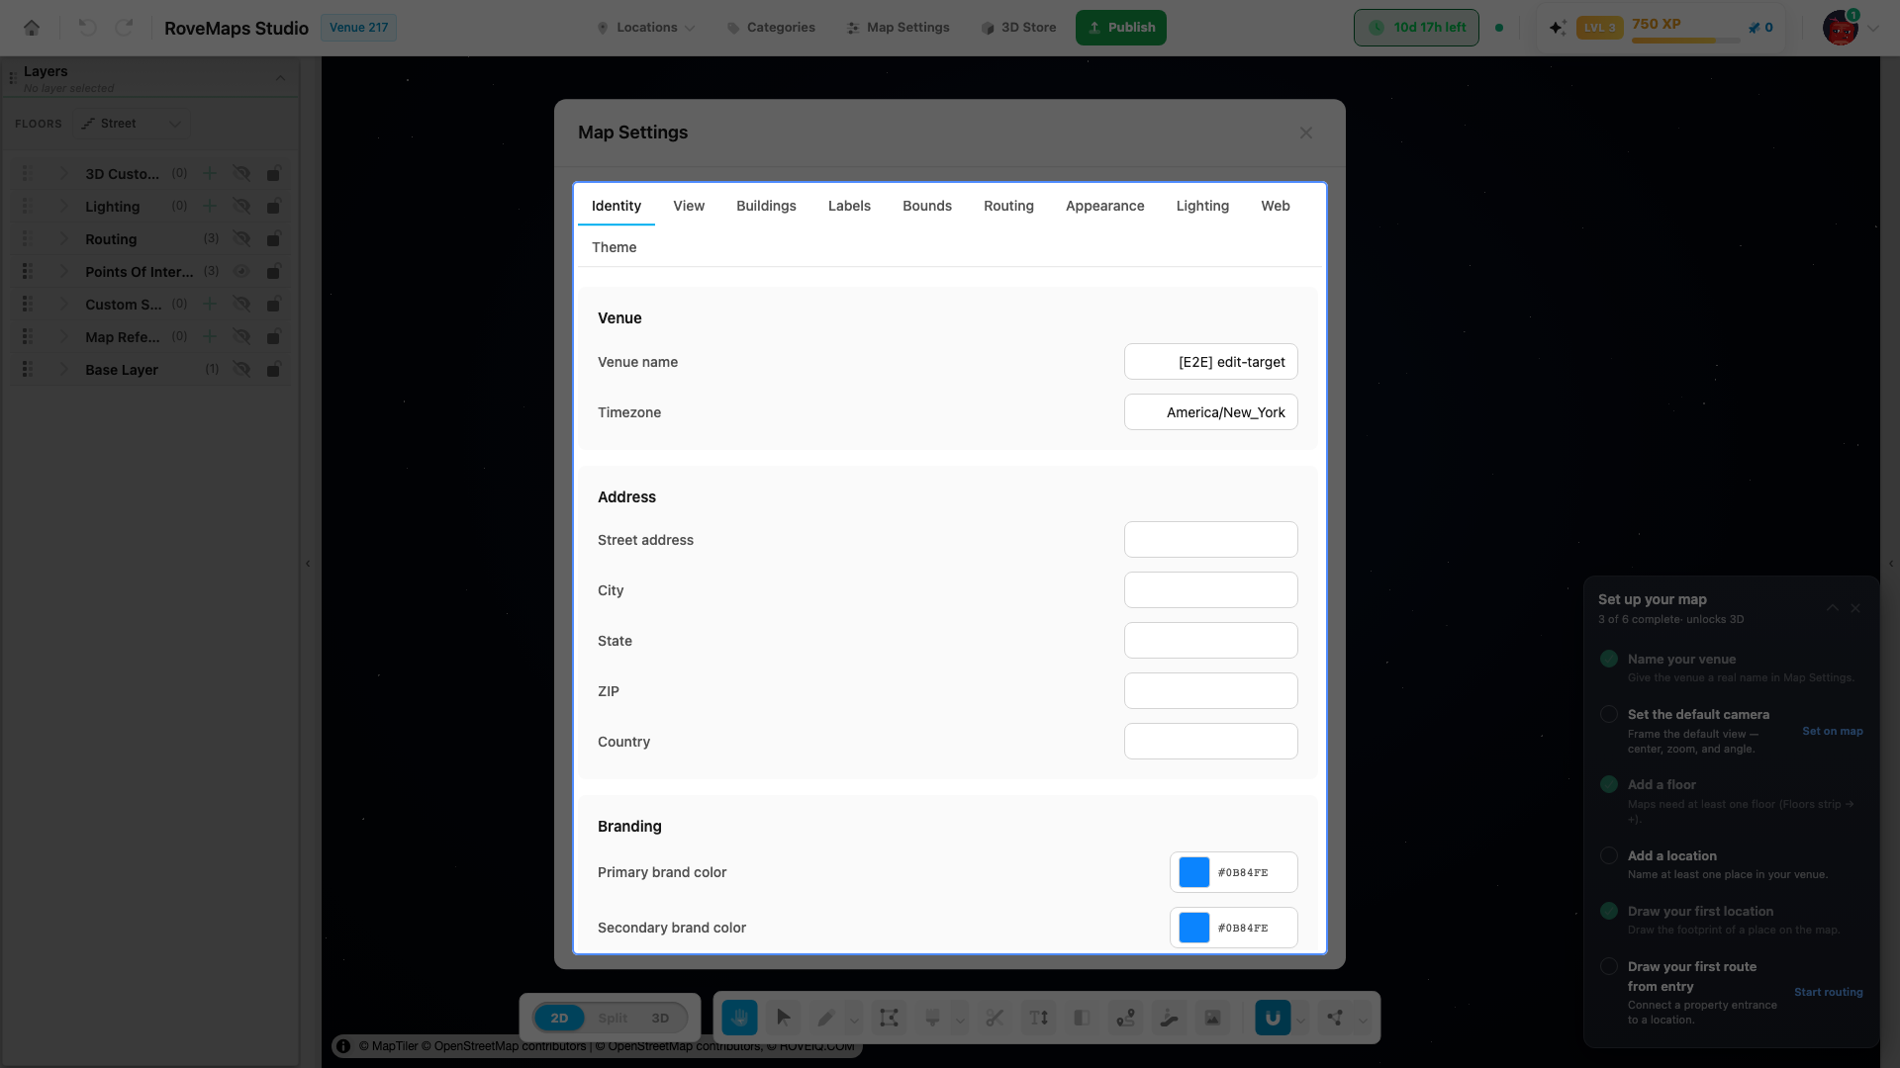This screenshot has height=1068, width=1900.
Task: Collapse the Layers panel chevron
Action: pos(280,78)
